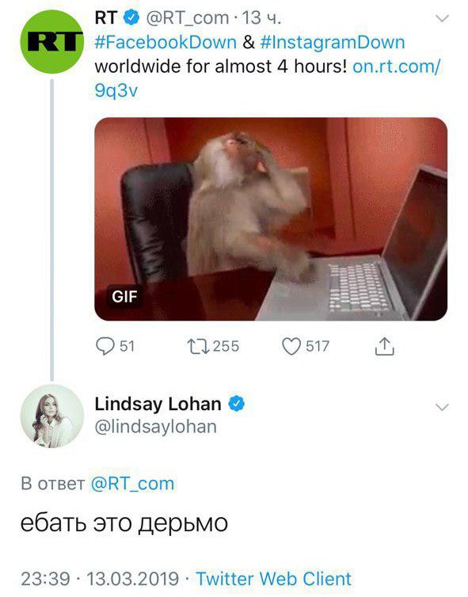Image resolution: width=468 pixels, height=597 pixels.
Task: Open the @lindsaylohan handle
Action: pyautogui.click(x=156, y=428)
